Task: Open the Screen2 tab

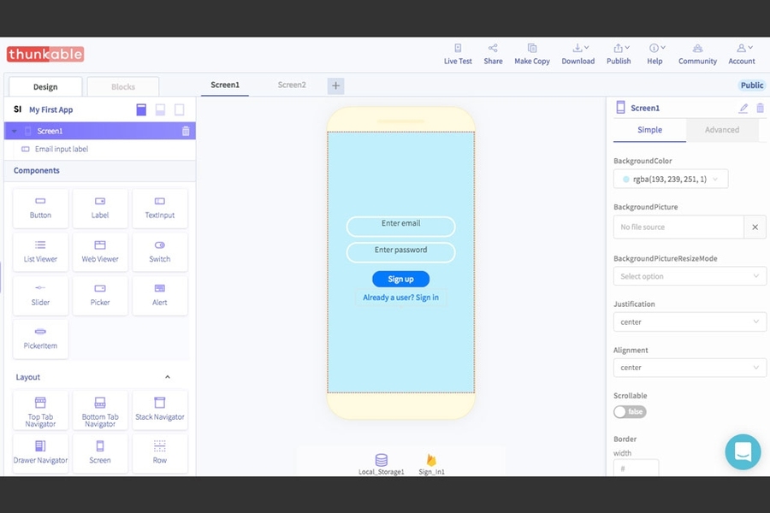Action: 292,85
